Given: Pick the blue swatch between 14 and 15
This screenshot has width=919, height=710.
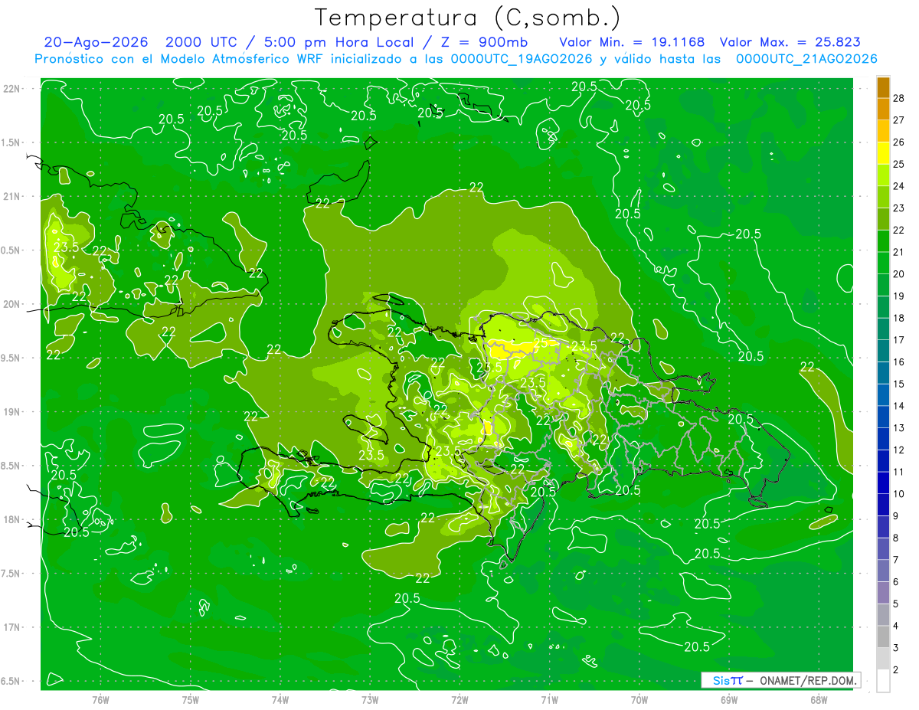Looking at the screenshot, I should point(883,394).
